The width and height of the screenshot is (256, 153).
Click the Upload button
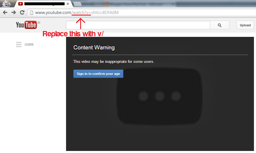pyautogui.click(x=245, y=25)
